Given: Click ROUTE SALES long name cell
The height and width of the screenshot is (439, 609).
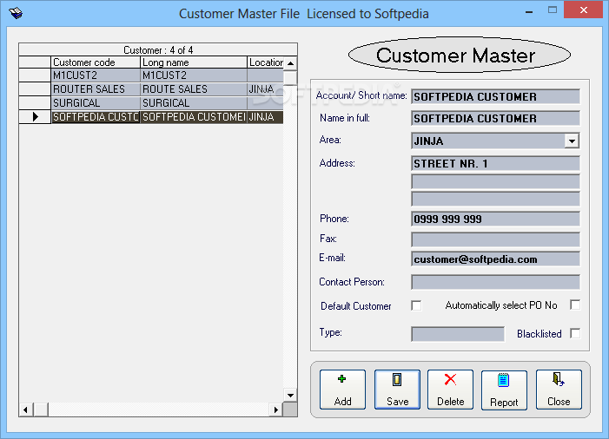Looking at the screenshot, I should 194,89.
